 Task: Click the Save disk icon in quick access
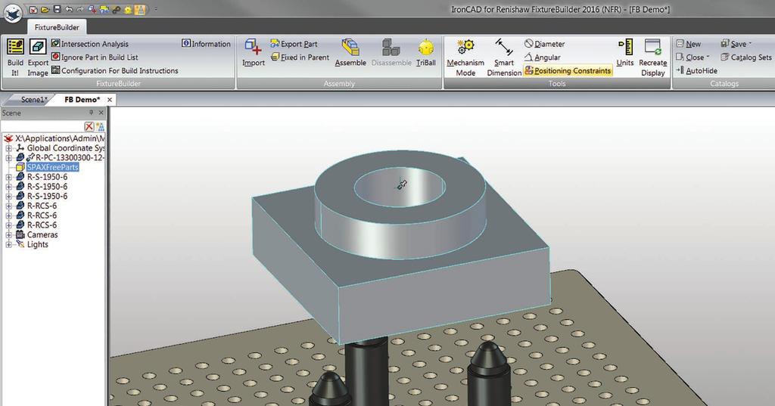pyautogui.click(x=58, y=9)
